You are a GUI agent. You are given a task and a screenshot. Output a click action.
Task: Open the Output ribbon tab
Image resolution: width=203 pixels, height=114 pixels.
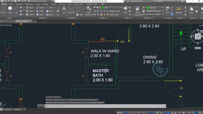click(x=54, y=4)
